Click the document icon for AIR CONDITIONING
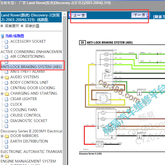The height and width of the screenshot is (165, 165). tap(6, 57)
